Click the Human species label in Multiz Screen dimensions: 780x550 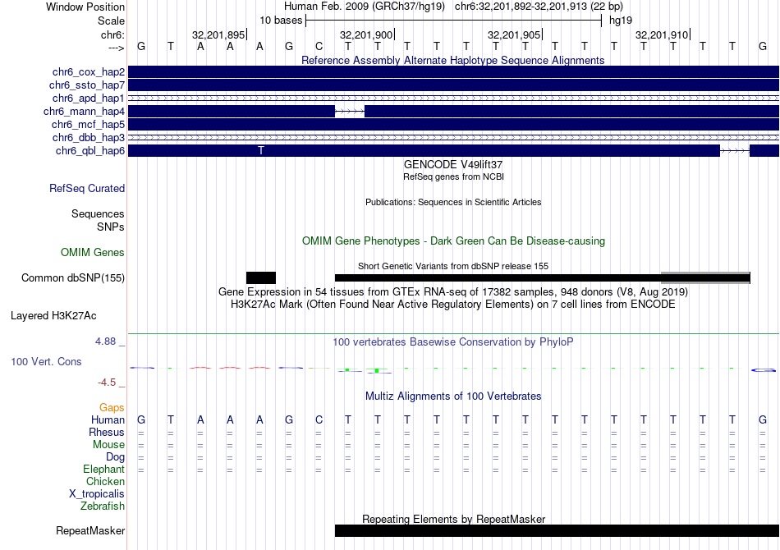click(x=108, y=420)
